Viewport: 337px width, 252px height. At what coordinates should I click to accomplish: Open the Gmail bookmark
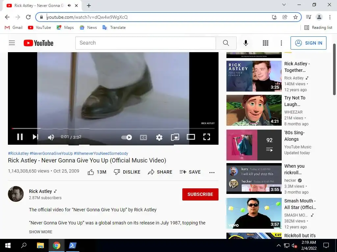[14, 28]
